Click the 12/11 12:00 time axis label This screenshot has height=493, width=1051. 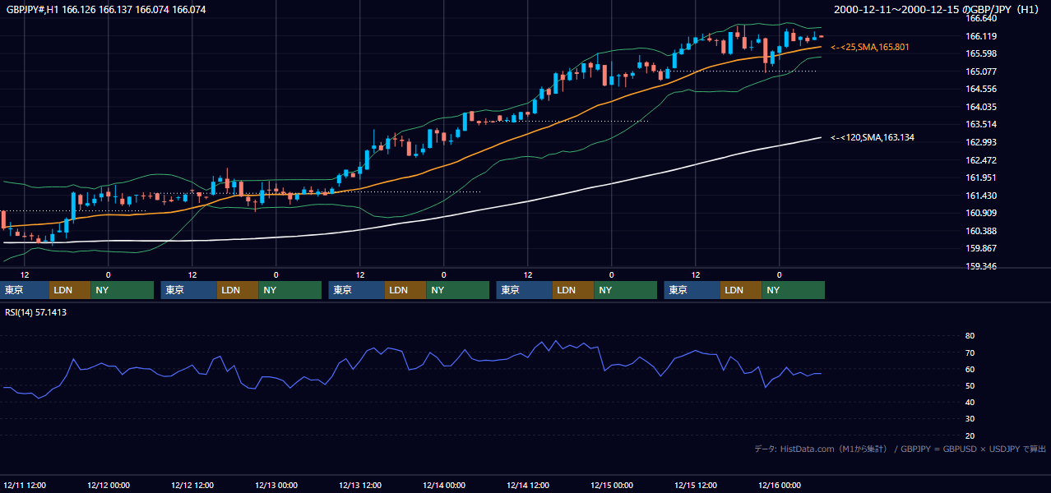[x=25, y=485]
